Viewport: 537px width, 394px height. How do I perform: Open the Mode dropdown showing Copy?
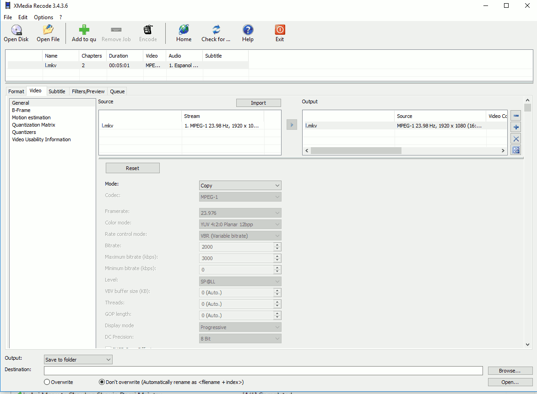coord(240,186)
